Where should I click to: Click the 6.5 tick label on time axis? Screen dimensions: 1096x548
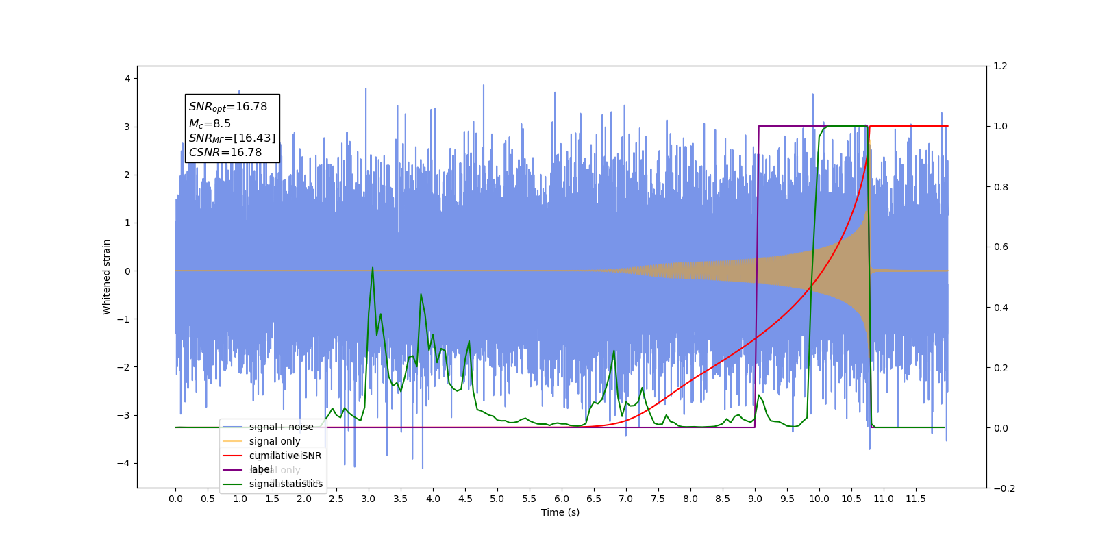pyautogui.click(x=594, y=499)
